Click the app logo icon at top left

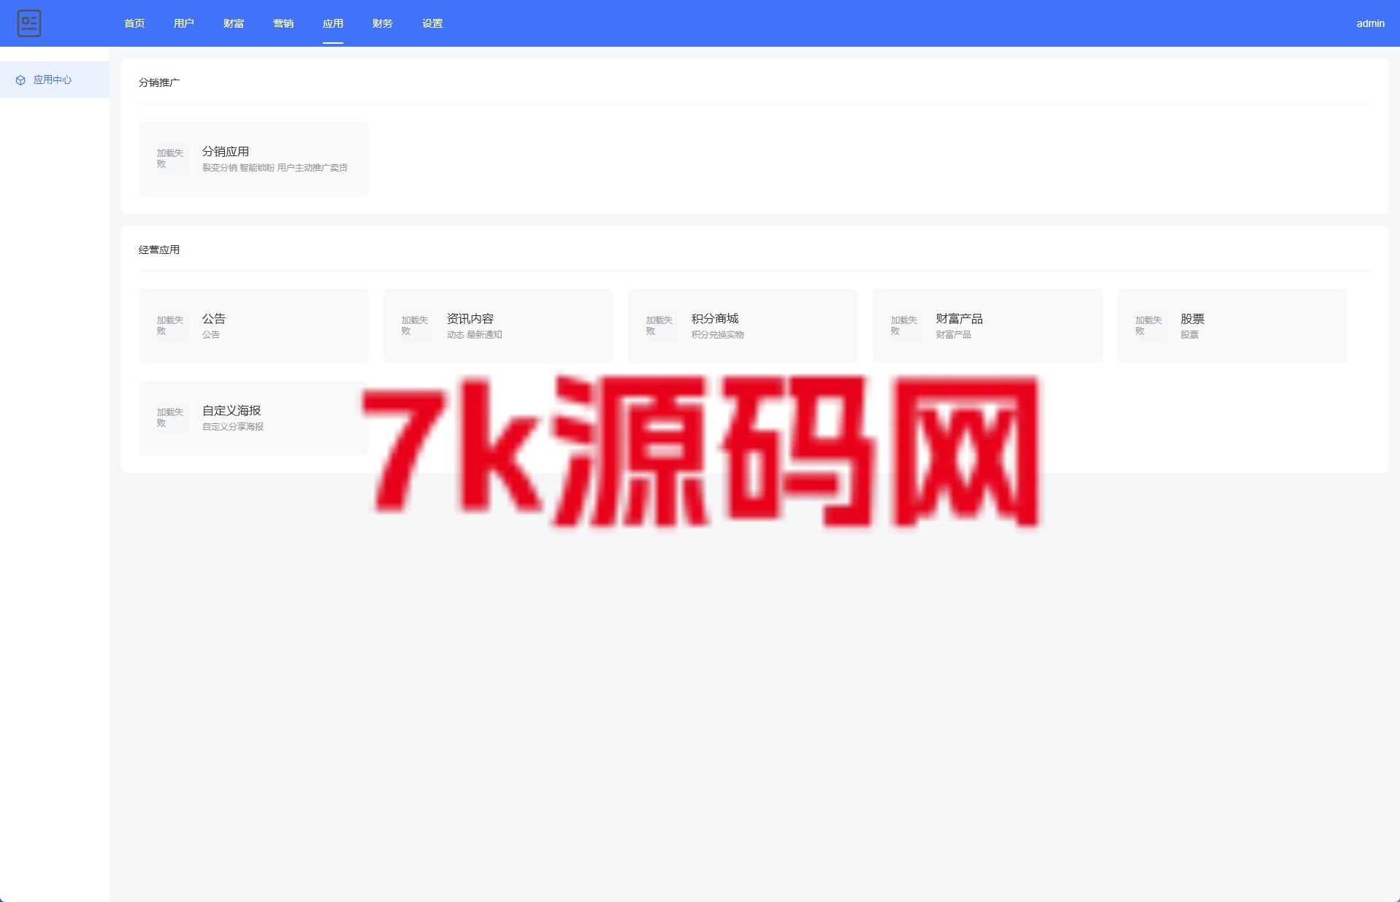(x=29, y=23)
